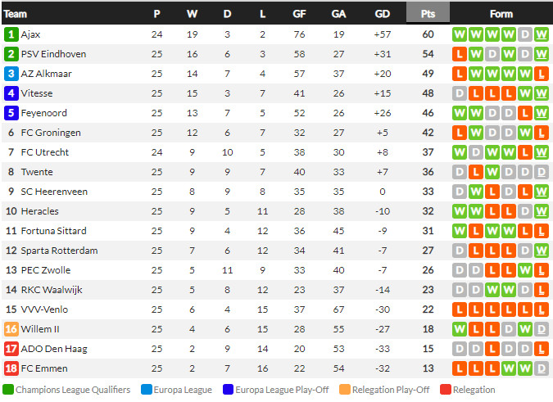Image resolution: width=553 pixels, height=402 pixels.
Task: Click AZ Alkmaar's blue position 3 badge
Action: pyautogui.click(x=11, y=74)
